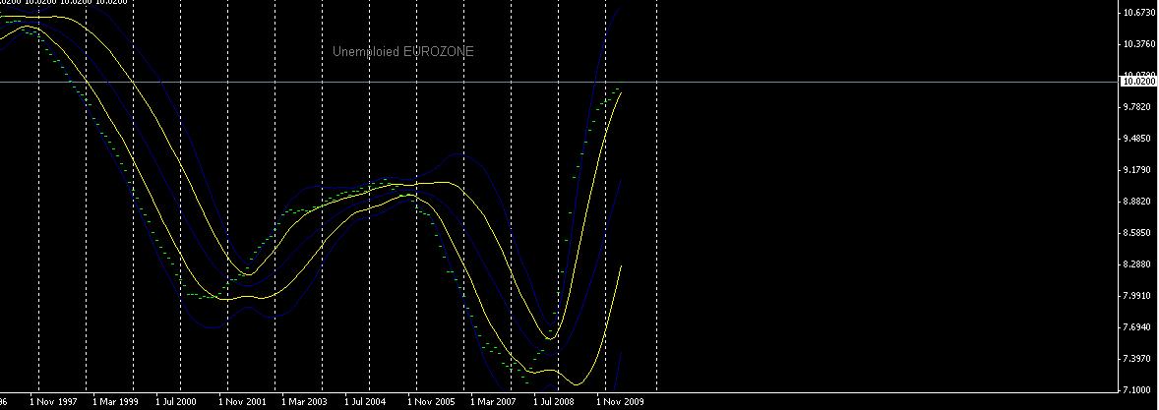Image resolution: width=1159 pixels, height=410 pixels.
Task: Click the 10.0200 current price tag
Action: pyautogui.click(x=1138, y=82)
